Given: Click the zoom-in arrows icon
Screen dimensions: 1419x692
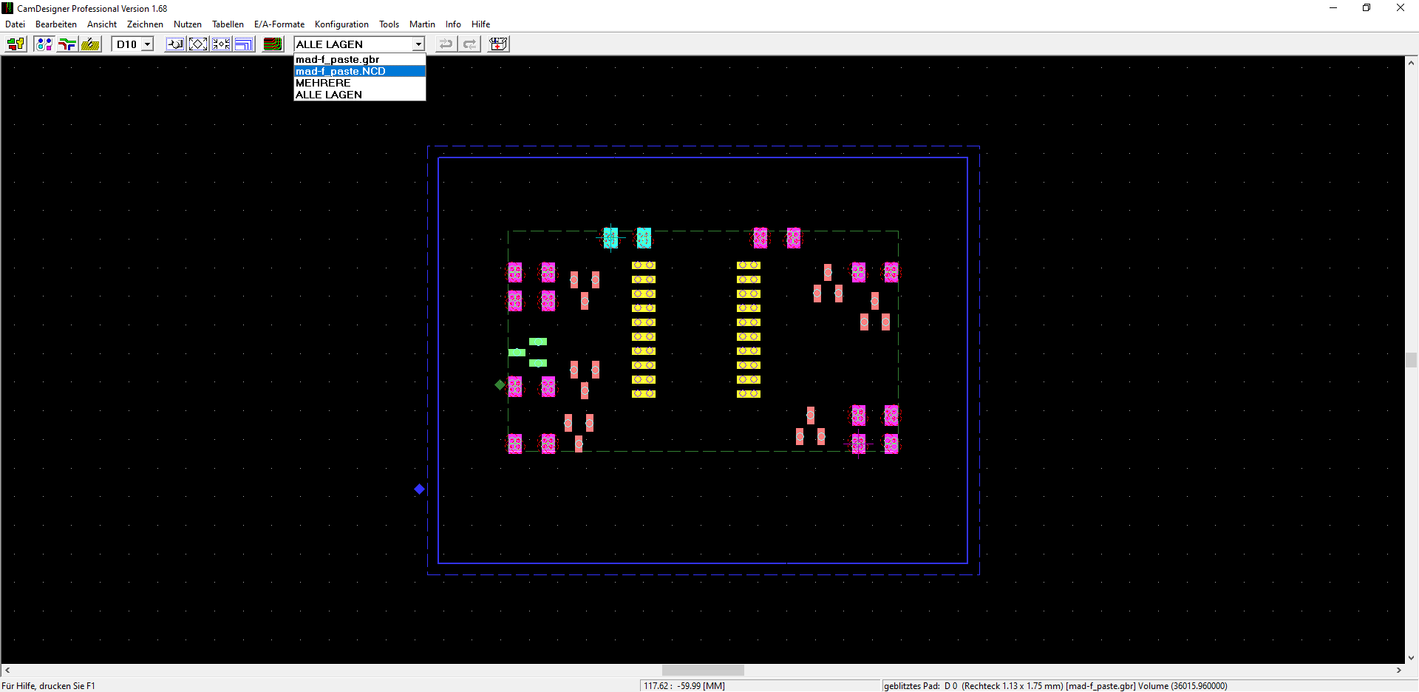Looking at the screenshot, I should (221, 44).
